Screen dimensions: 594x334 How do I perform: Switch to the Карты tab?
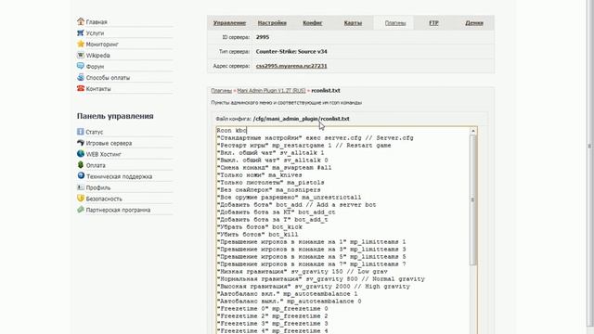[x=353, y=23]
